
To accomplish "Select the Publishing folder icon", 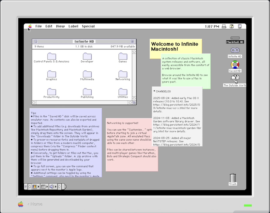I will pos(87,92).
